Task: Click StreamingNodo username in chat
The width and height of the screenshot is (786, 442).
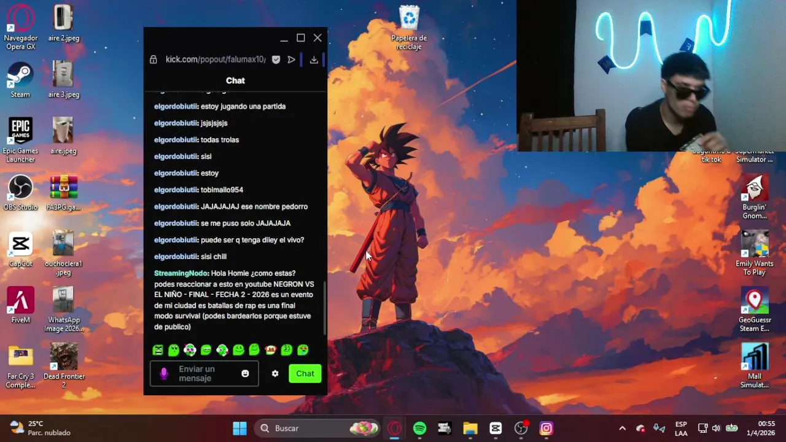Action: [x=181, y=273]
